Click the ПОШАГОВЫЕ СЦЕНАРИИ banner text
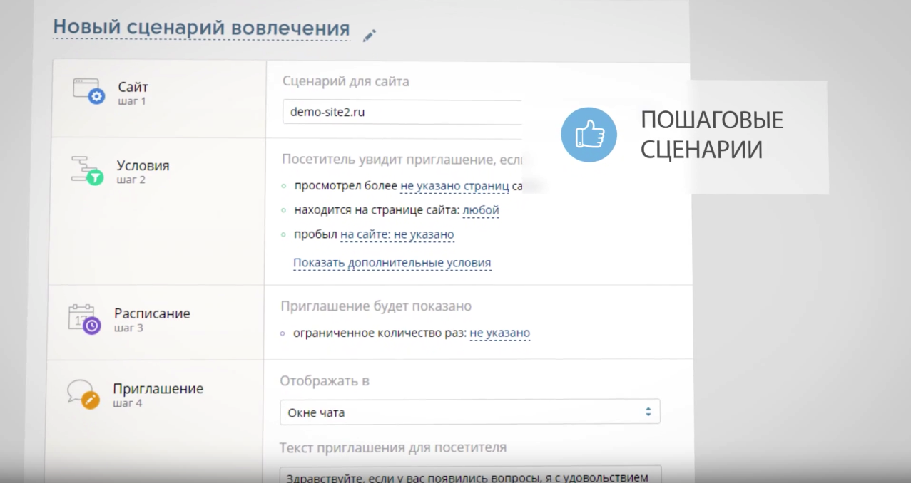The width and height of the screenshot is (911, 483). (711, 135)
